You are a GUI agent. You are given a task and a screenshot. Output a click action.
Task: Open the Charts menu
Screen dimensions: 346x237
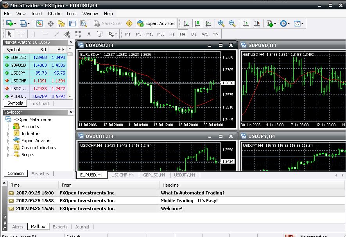coord(54,13)
